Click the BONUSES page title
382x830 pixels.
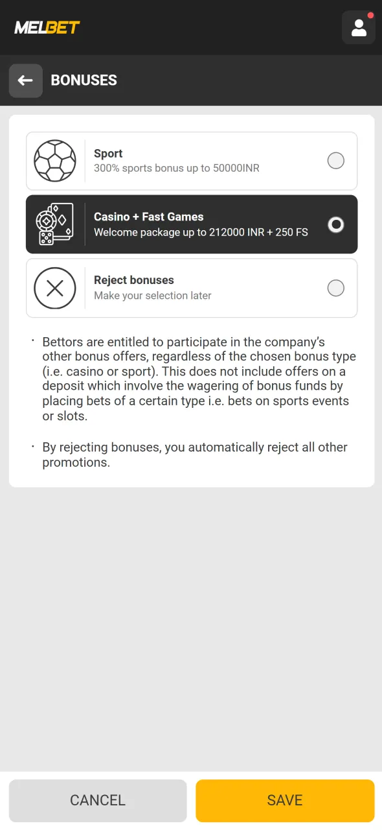(84, 80)
